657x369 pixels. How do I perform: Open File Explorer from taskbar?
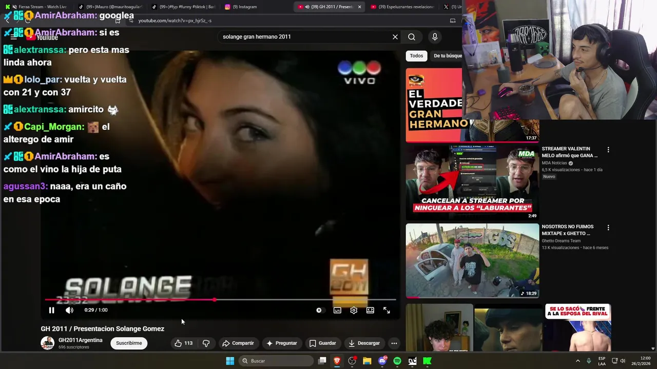[x=367, y=361]
